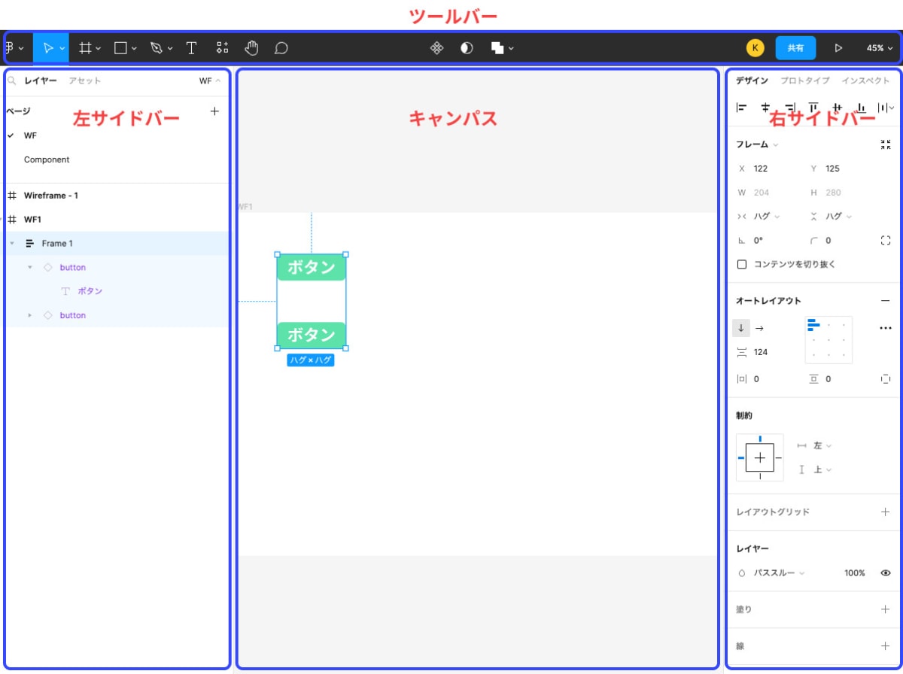The image size is (903, 674).
Task: Open auto layout advanced options (three dots)
Action: (885, 328)
